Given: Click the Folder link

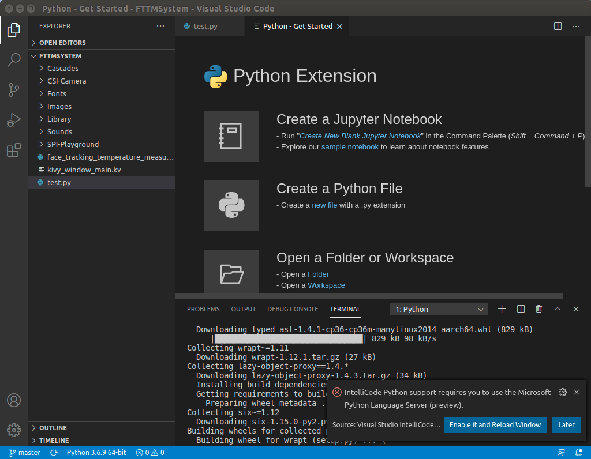Looking at the screenshot, I should 318,274.
